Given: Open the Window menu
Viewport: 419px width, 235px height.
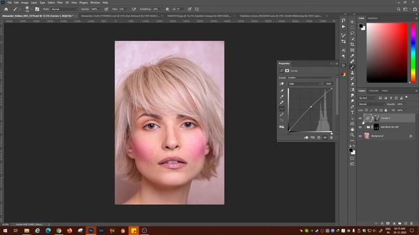Looking at the screenshot, I should click(x=95, y=3).
